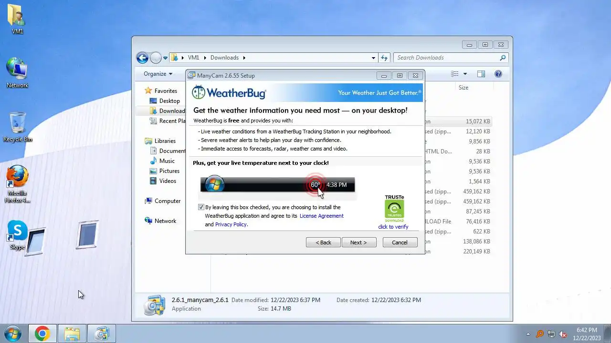611x343 pixels.
Task: Open the Organize menu
Action: tap(158, 74)
